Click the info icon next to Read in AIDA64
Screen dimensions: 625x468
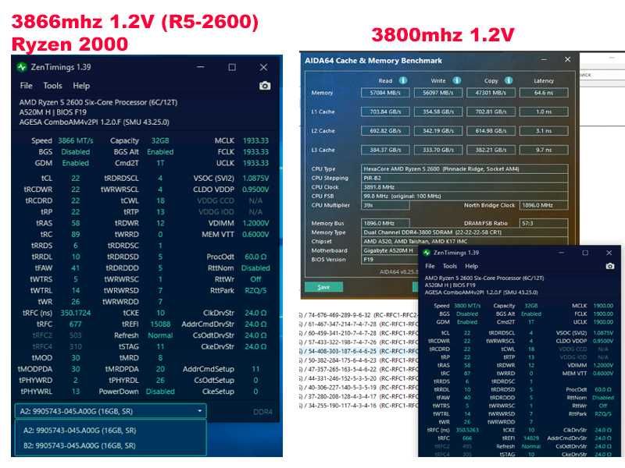click(403, 80)
